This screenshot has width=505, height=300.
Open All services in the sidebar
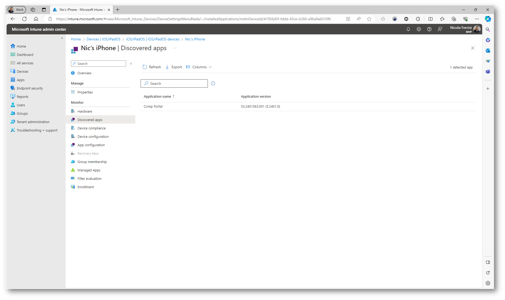tap(22, 63)
